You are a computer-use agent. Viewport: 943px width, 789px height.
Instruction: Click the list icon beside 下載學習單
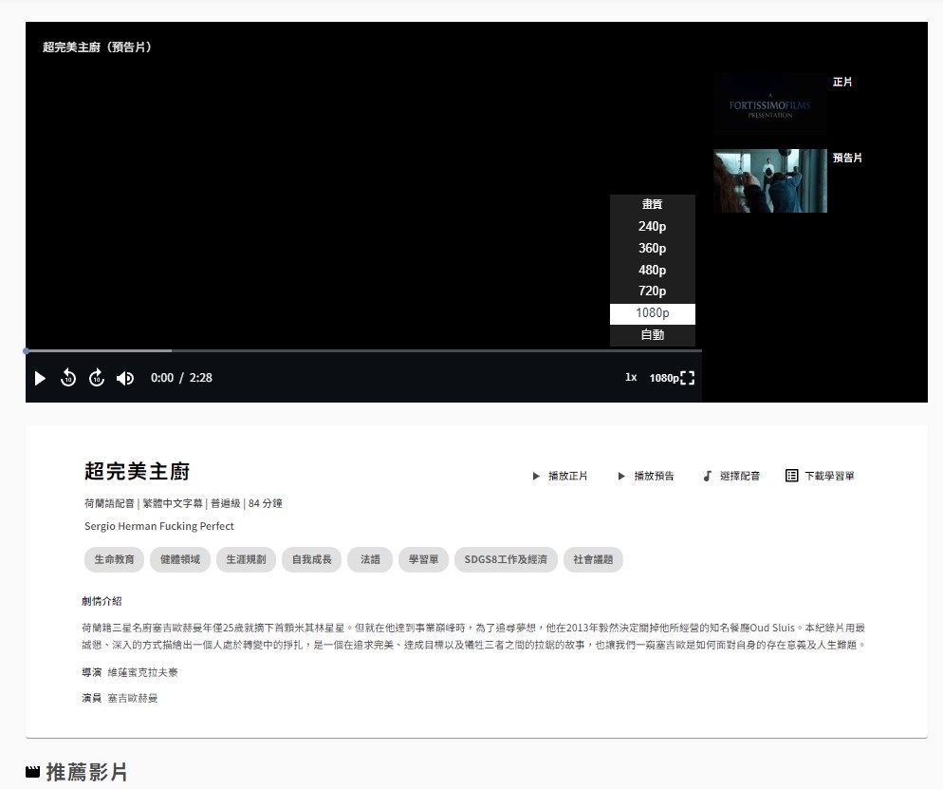791,476
